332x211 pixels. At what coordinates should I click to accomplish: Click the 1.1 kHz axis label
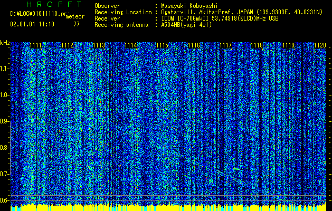(x=5, y=69)
